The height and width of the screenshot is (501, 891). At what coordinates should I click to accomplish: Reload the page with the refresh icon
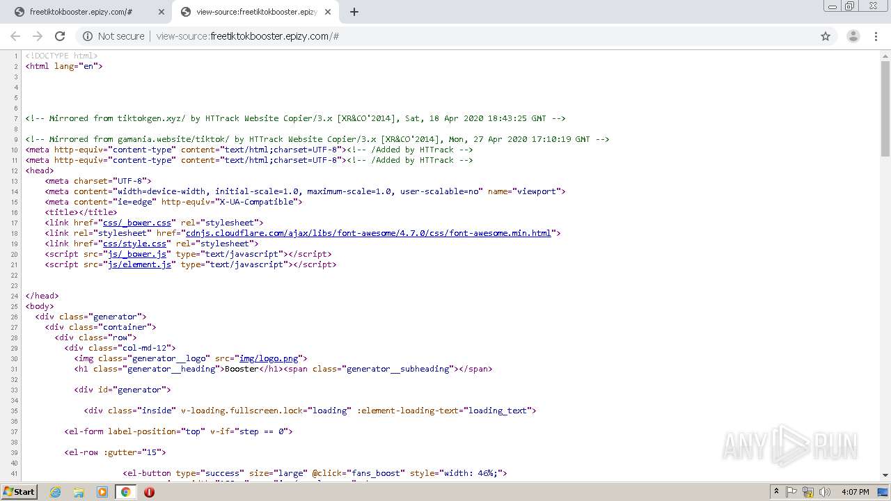[x=60, y=36]
